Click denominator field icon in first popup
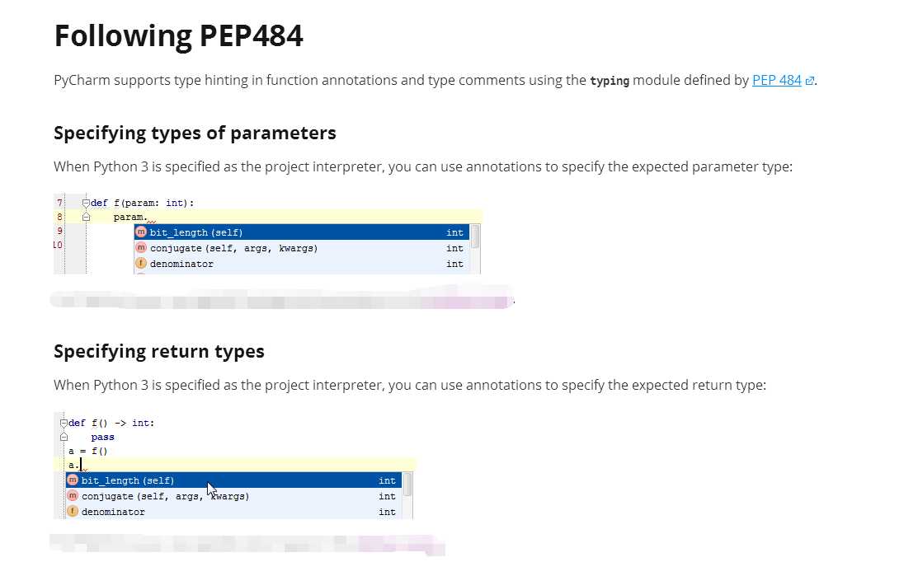The image size is (918, 576). coord(141,264)
